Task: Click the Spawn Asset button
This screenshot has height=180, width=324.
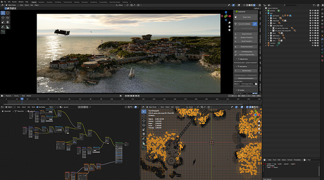Action: 246,17
